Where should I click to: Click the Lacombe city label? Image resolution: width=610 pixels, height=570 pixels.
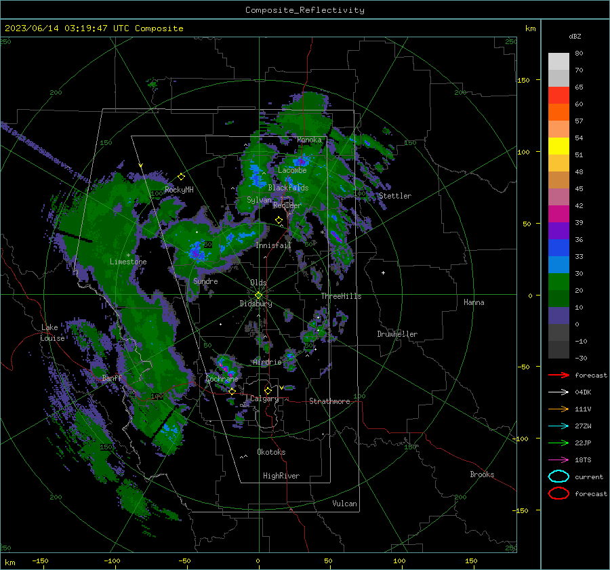[x=292, y=170]
